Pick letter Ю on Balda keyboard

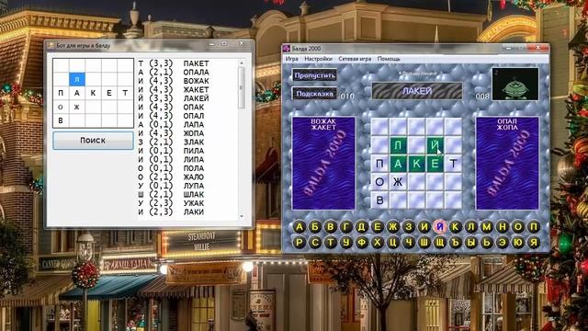pos(518,243)
